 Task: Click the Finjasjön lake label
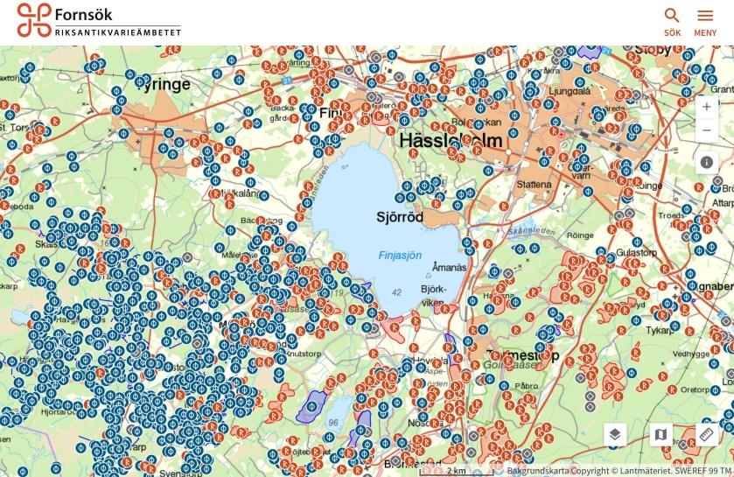point(400,256)
